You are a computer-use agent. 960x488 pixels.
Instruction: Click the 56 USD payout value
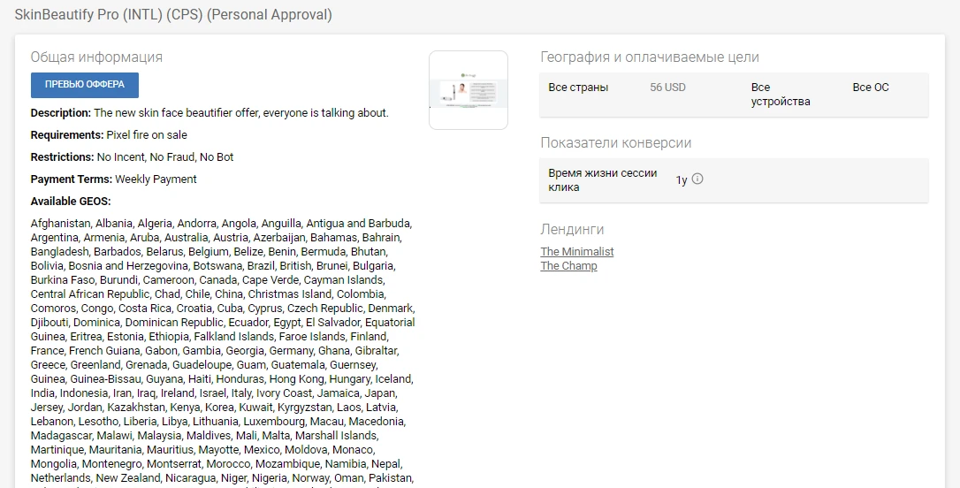pyautogui.click(x=667, y=88)
